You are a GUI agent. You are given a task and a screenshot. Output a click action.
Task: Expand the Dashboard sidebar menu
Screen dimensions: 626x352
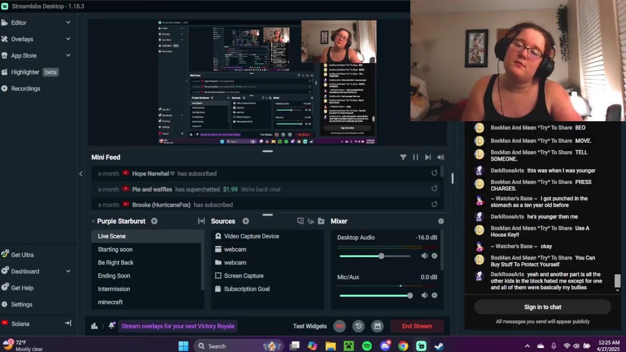coord(68,271)
